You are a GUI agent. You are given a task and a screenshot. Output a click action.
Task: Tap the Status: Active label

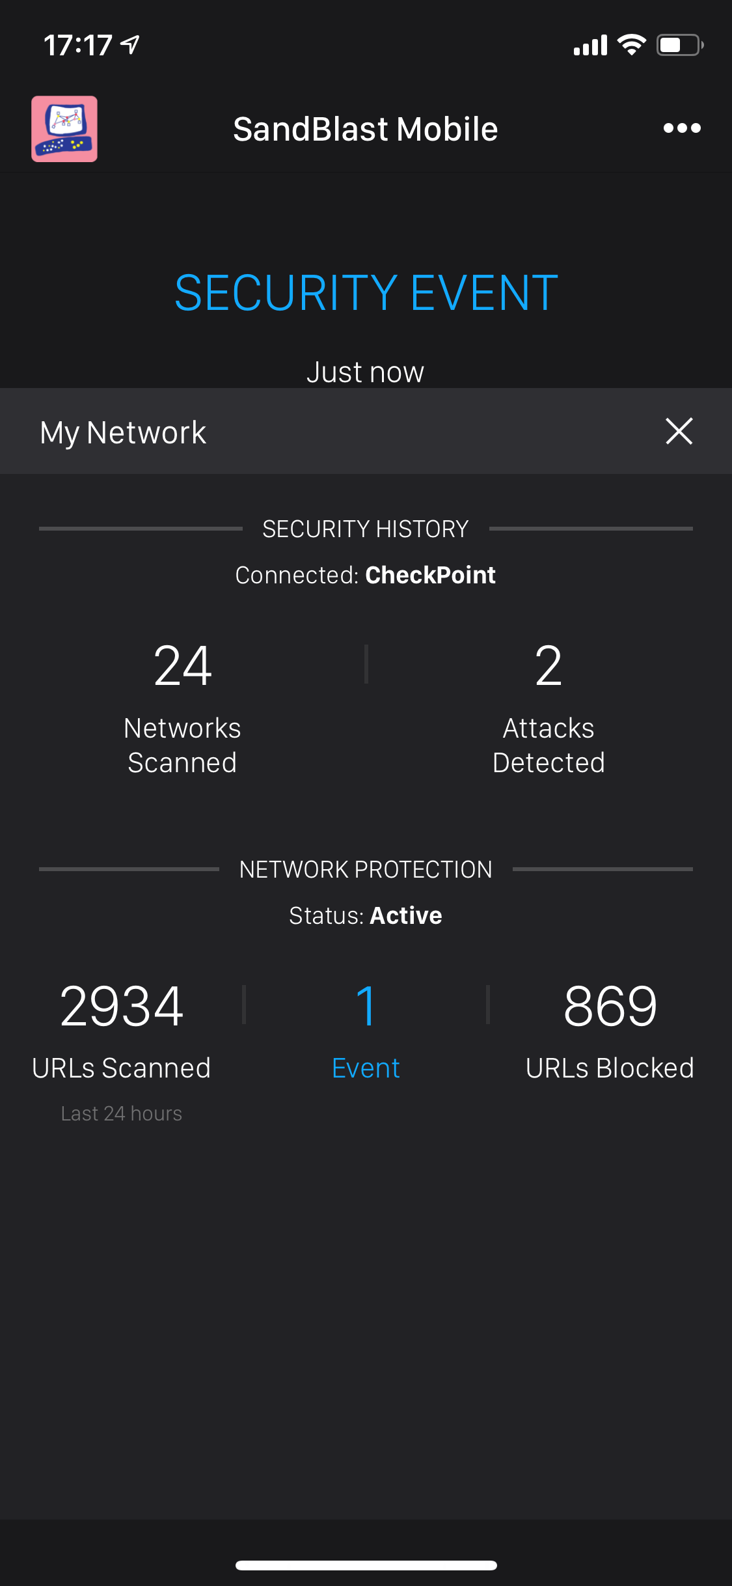(x=366, y=916)
